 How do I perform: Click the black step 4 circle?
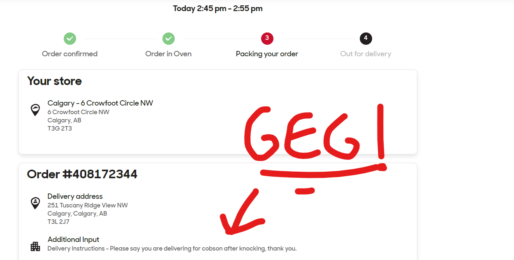366,39
